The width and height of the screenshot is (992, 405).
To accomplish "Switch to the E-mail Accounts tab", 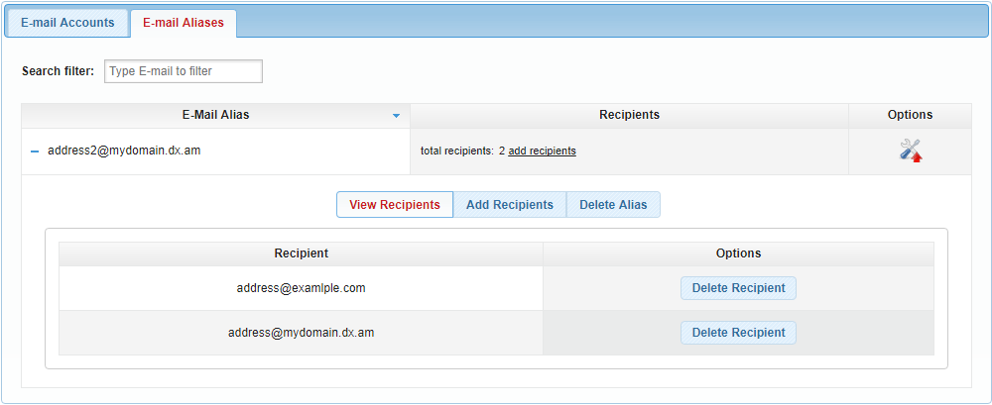I will [67, 23].
